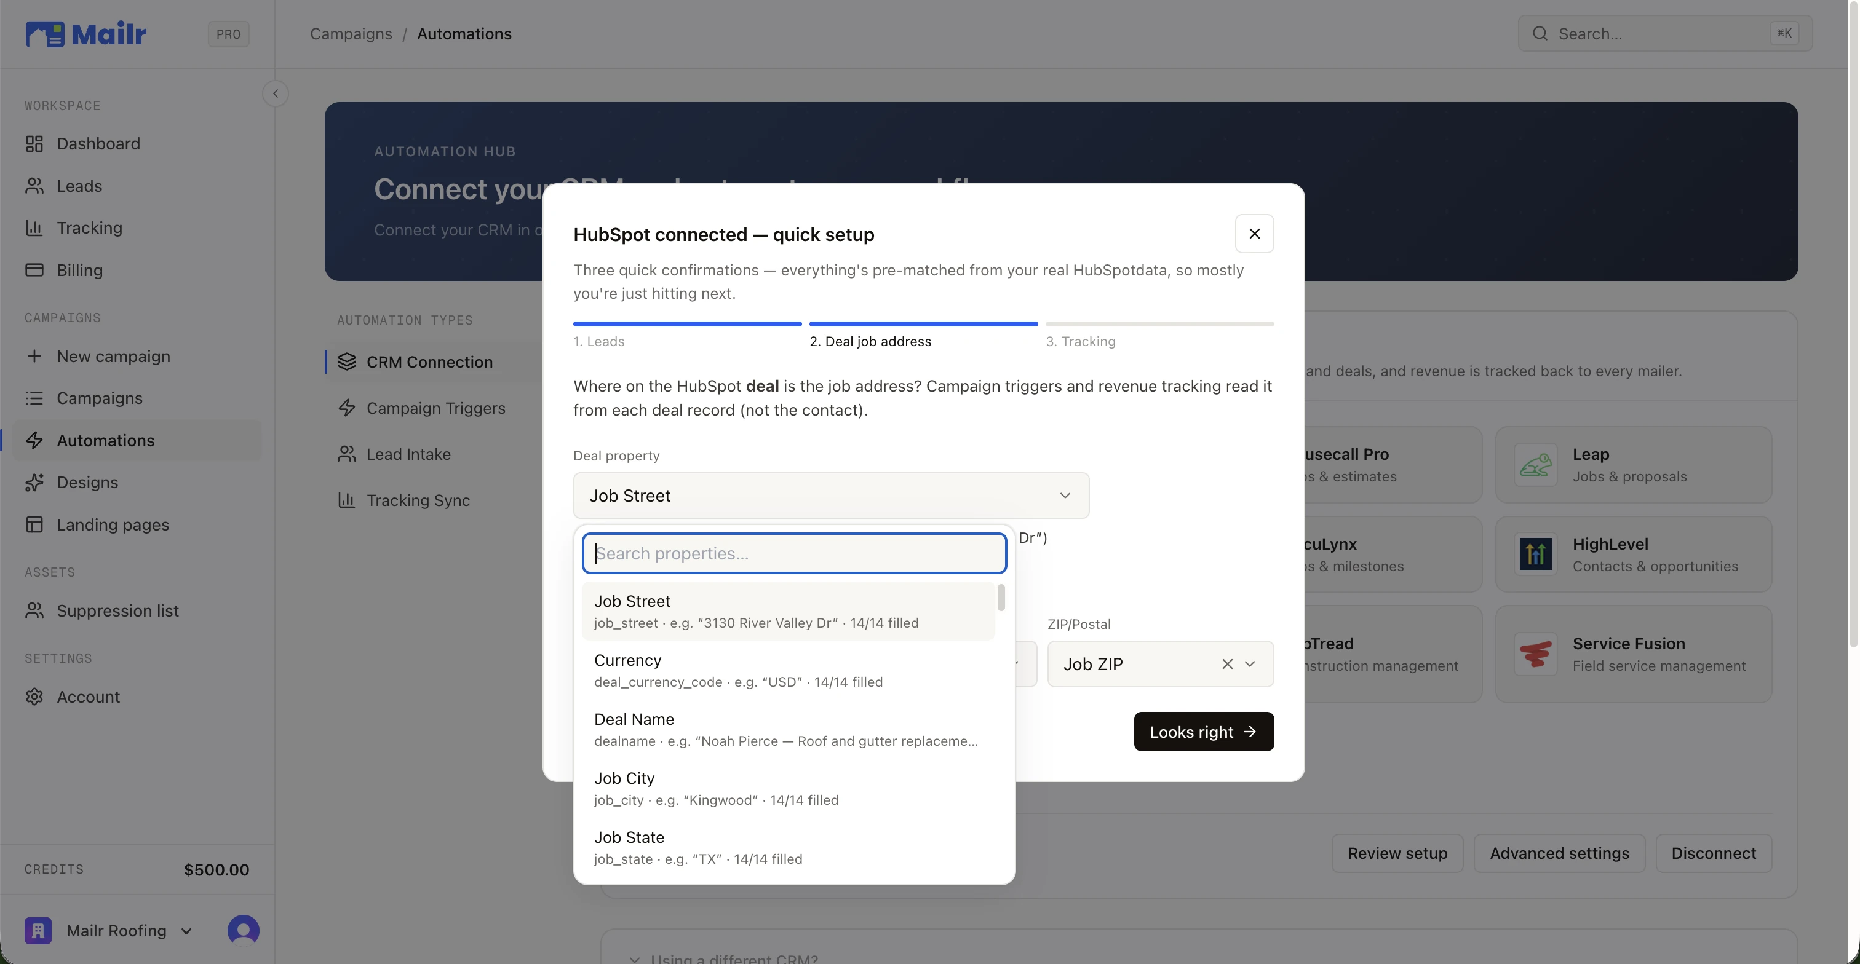Click the Leap CRM logo
The width and height of the screenshot is (1860, 964).
click(x=1535, y=465)
